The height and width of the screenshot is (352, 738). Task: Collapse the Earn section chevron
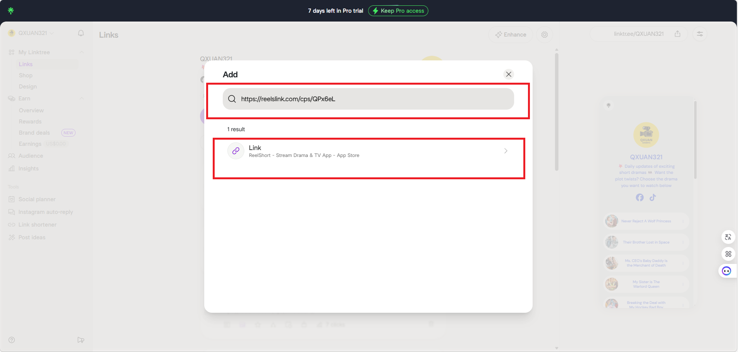81,98
